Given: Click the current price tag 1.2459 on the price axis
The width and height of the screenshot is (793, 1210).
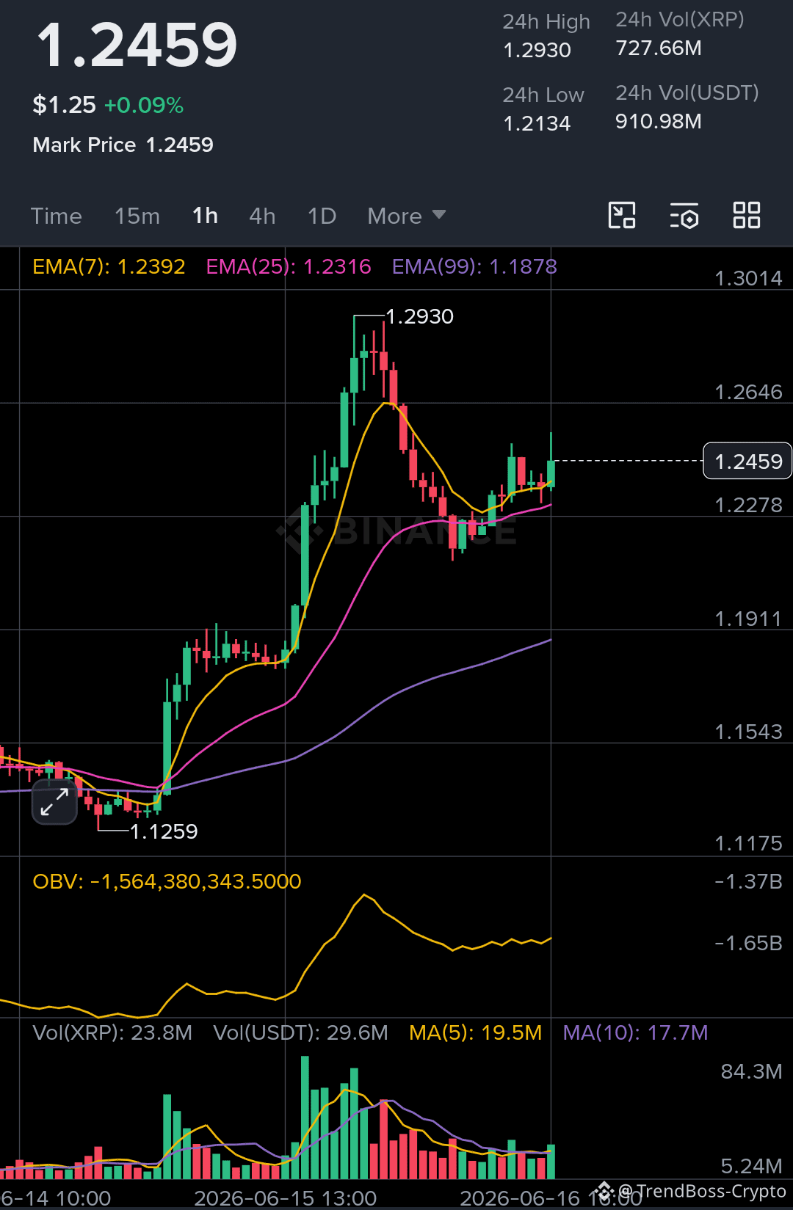Looking at the screenshot, I should coord(747,461).
